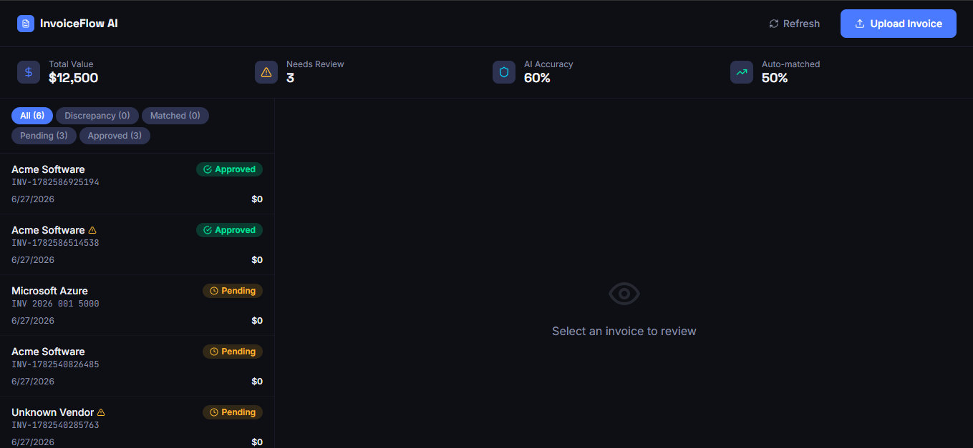973x448 pixels.
Task: Show only Approved (3) invoices
Action: pos(115,136)
